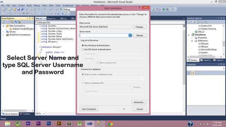Expand Properties folder in Solution Explorer
The height and width of the screenshot is (127, 226).
(x=192, y=38)
